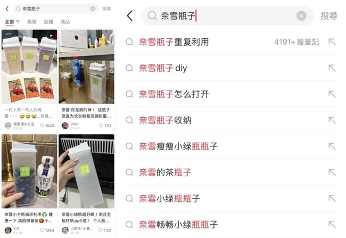Tap search icon beside 奈雪瓶子收纳
Viewport: 346px width, 238px height.
click(x=129, y=120)
